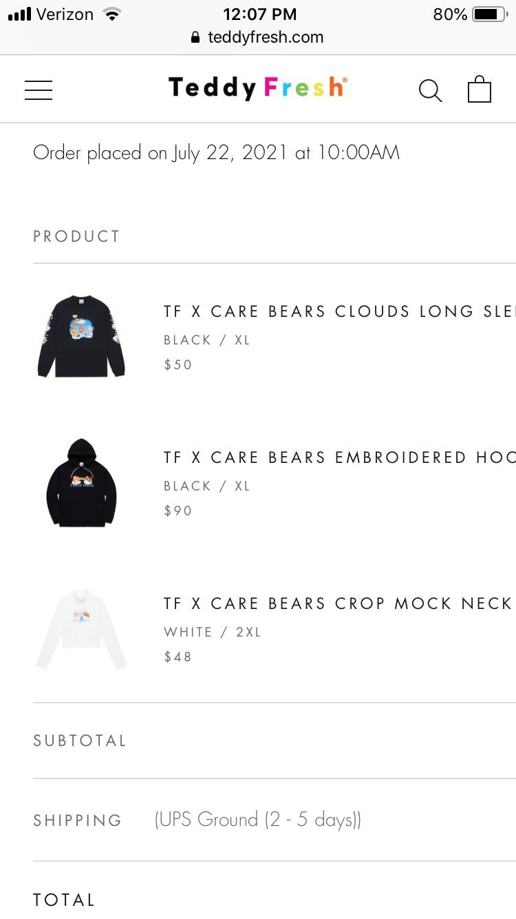The height and width of the screenshot is (919, 516).
Task: Open the Clouds Long Sleeve product thumbnail
Action: pos(81,337)
